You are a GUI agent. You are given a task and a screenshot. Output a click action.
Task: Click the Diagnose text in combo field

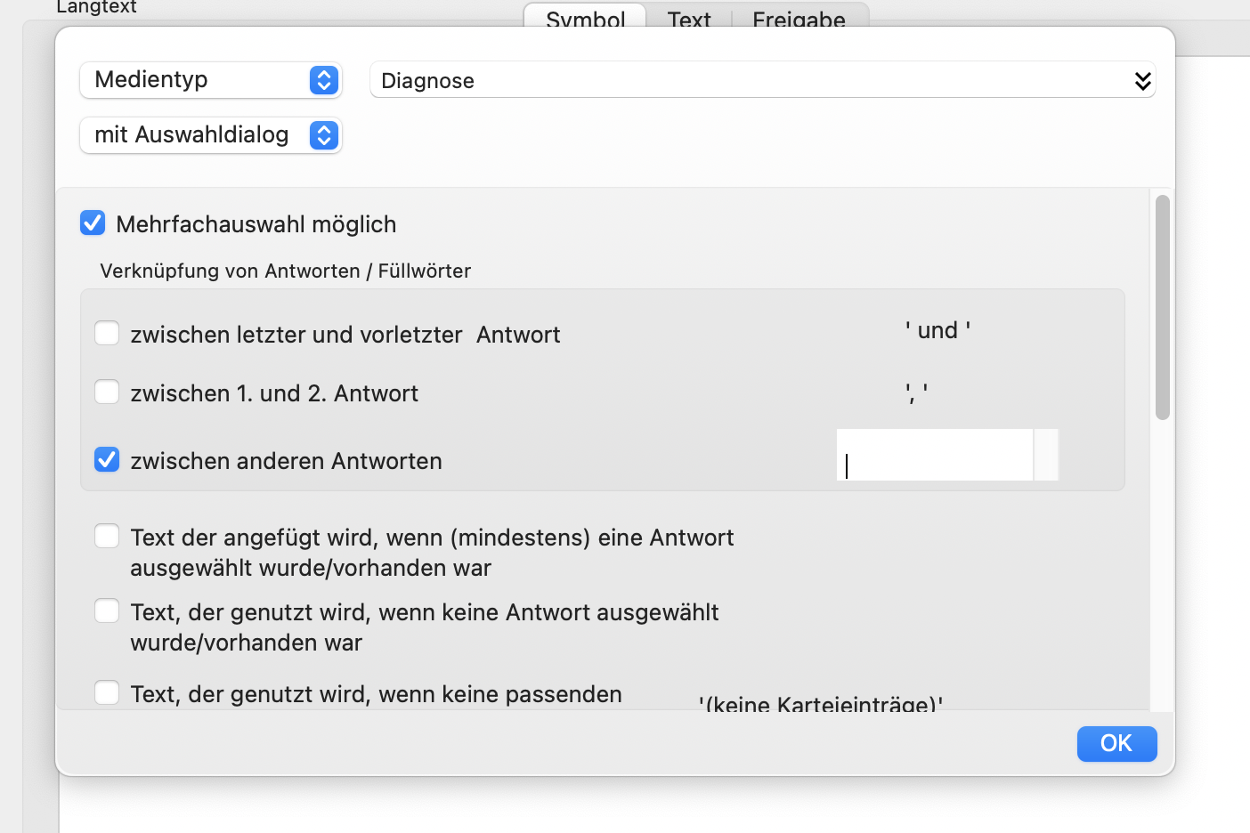[427, 81]
